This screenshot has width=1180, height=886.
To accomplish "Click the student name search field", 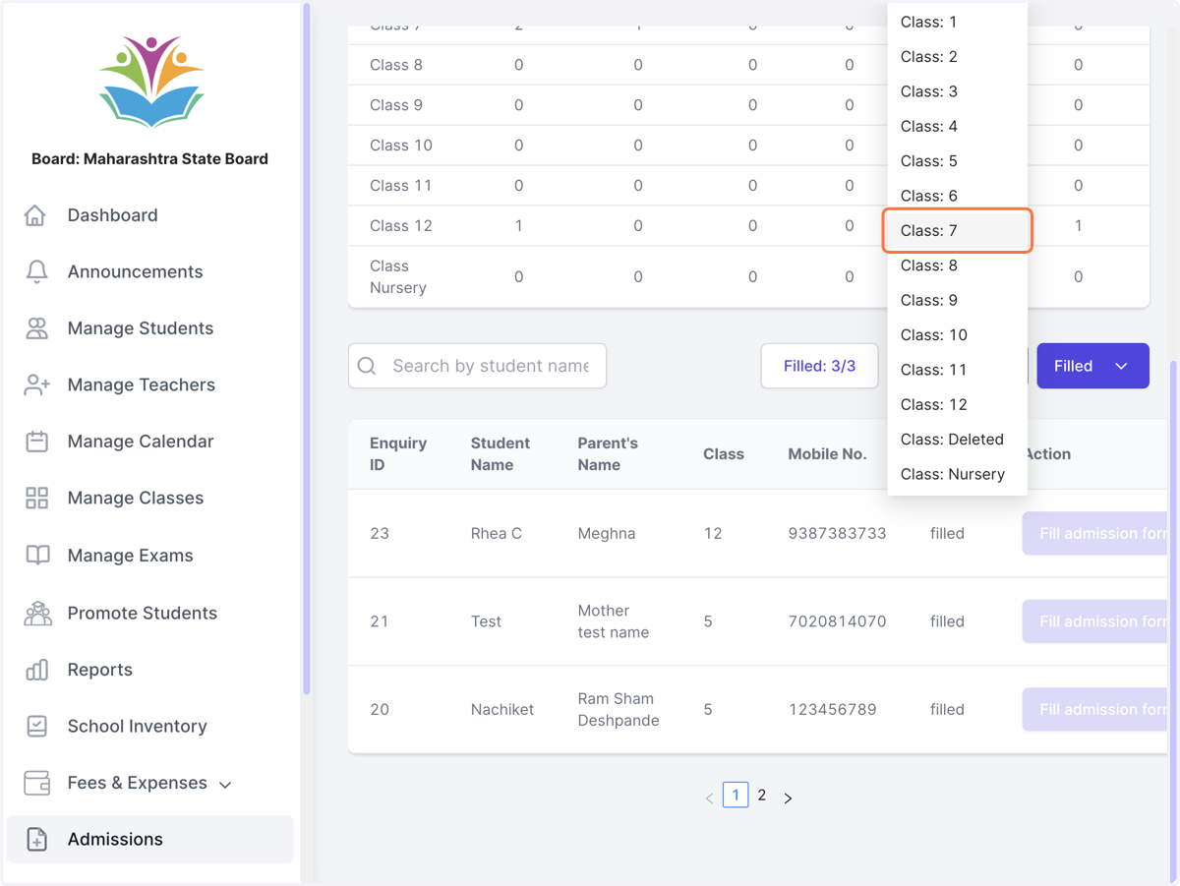I will (x=477, y=366).
